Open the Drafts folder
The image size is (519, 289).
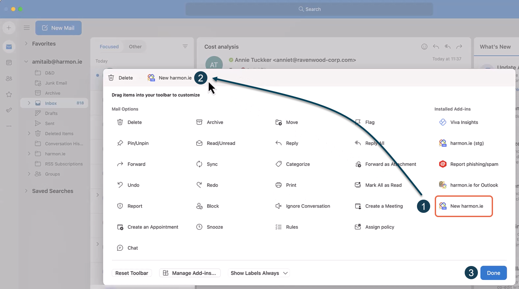click(46, 113)
